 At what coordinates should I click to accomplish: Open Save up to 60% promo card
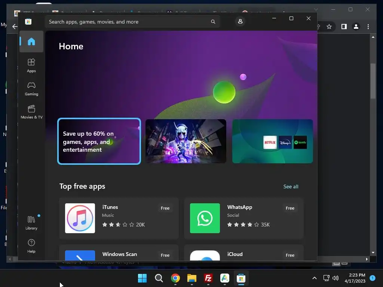click(99, 141)
